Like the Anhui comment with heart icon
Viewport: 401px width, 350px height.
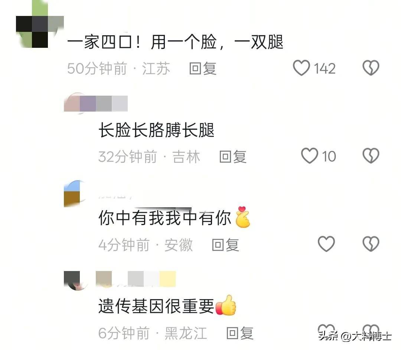[326, 244]
